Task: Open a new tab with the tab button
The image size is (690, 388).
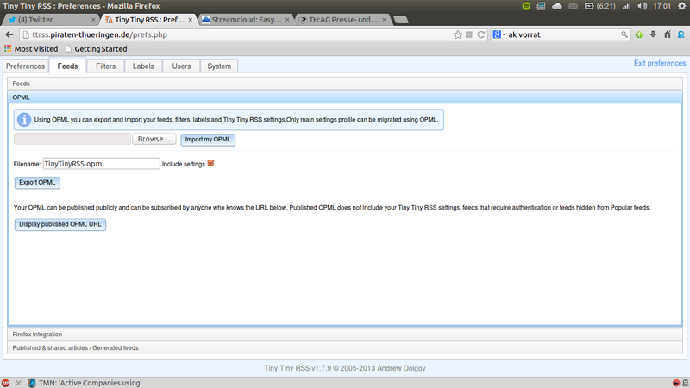Action: 400,20
